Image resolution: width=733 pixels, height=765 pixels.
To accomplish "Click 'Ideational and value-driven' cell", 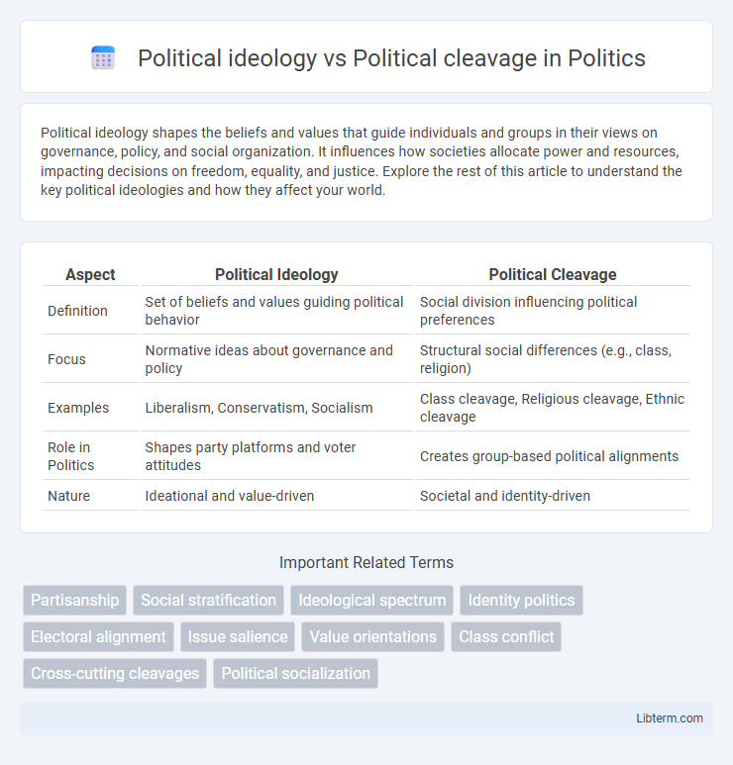I will [276, 496].
